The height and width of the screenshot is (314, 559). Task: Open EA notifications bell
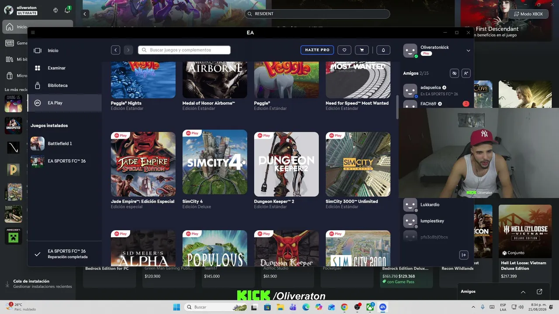(x=383, y=50)
